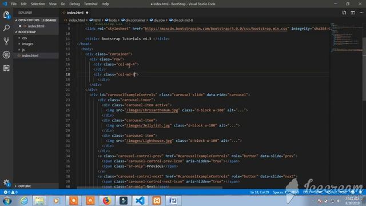Select index.html under Open Editors
366x206 pixels.
point(35,26)
